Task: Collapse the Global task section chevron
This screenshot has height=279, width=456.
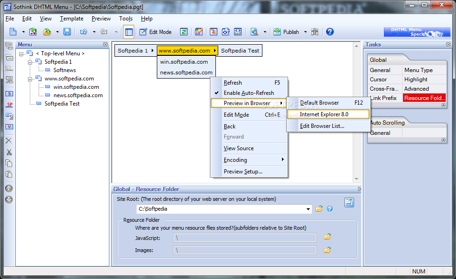Action: point(443,105)
